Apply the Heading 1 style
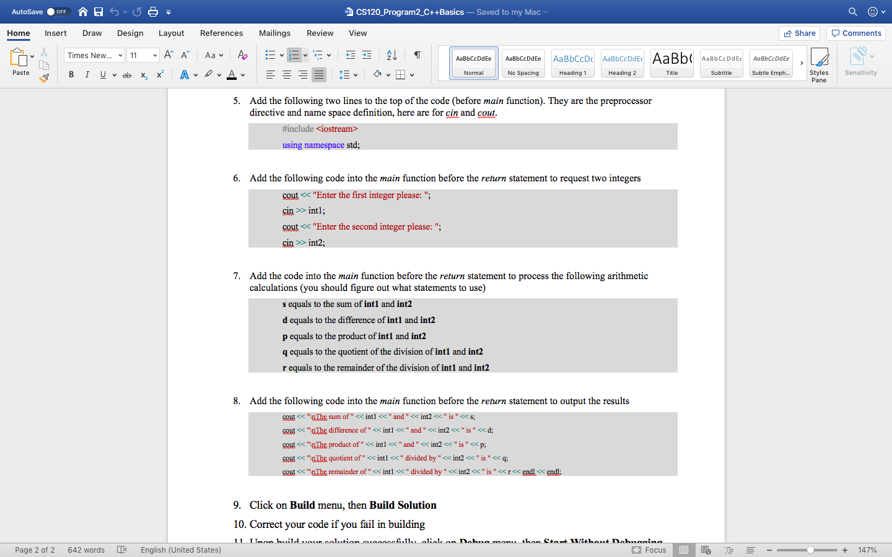Screen dimensions: 892x557 coord(573,63)
